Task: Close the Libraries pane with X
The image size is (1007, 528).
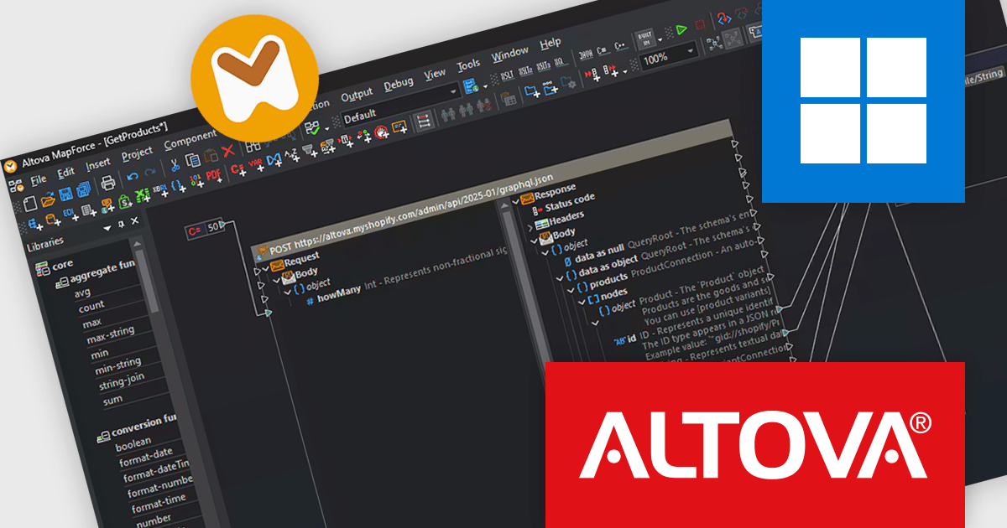Action: click(x=135, y=220)
